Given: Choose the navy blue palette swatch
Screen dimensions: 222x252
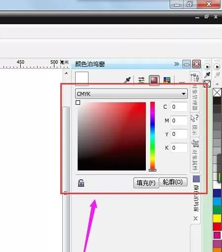Looking at the screenshot, I should (217, 193).
